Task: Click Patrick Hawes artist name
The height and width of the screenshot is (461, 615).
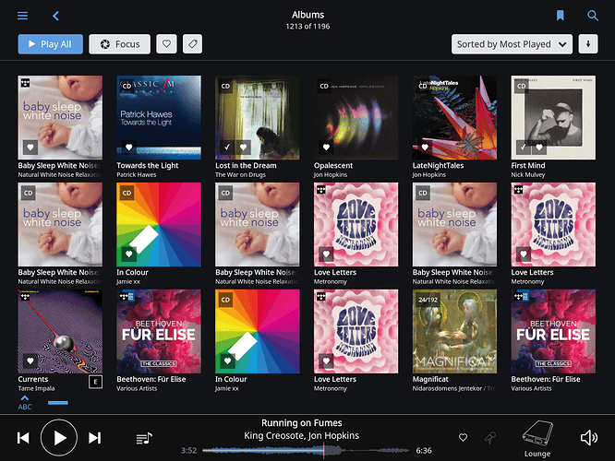Action: pos(136,174)
